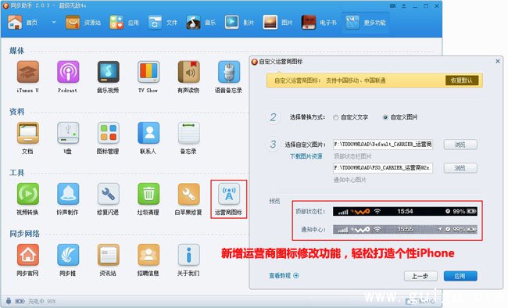Expand the dropdown arrow beside 首页
The height and width of the screenshot is (308, 508).
[x=53, y=23]
